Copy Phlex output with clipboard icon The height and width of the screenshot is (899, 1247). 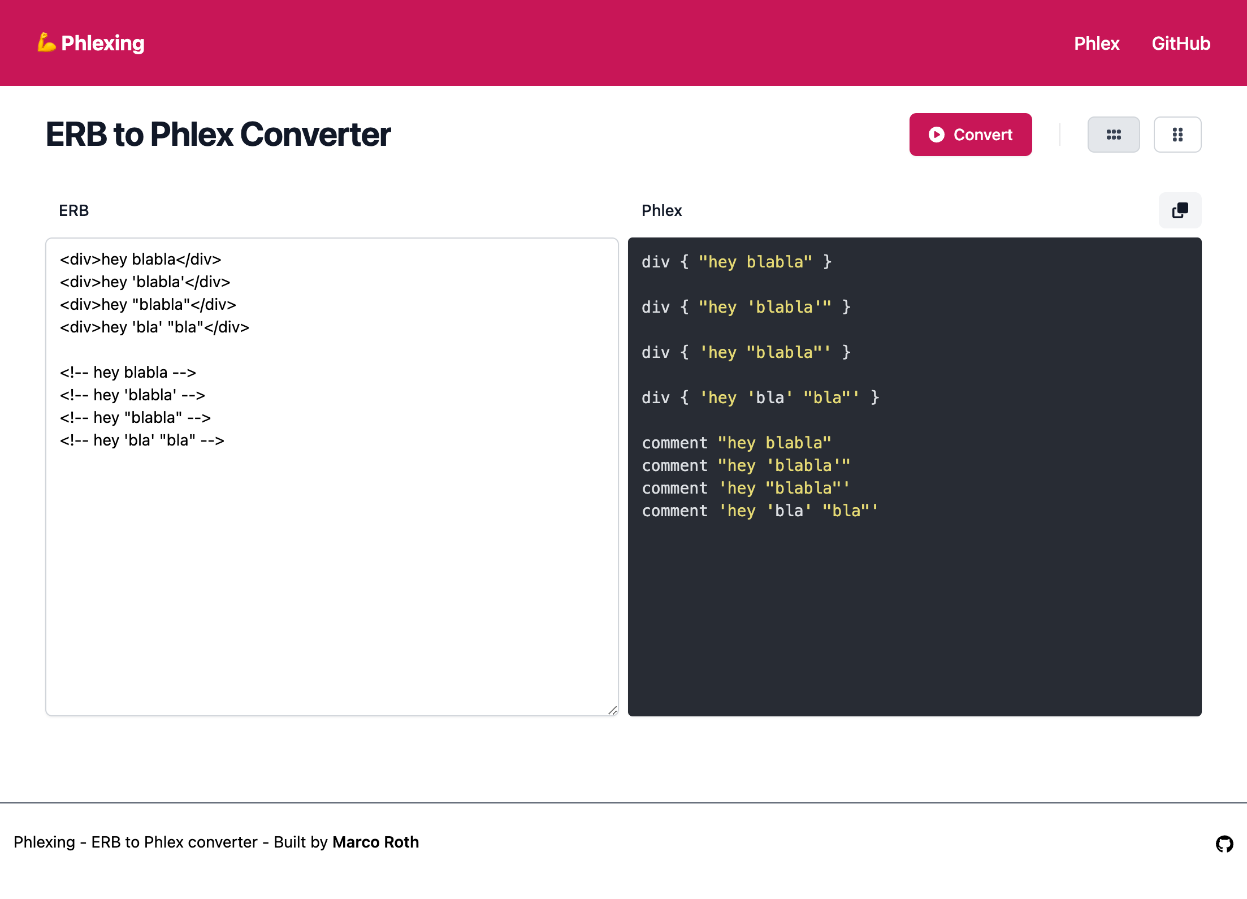coord(1179,210)
